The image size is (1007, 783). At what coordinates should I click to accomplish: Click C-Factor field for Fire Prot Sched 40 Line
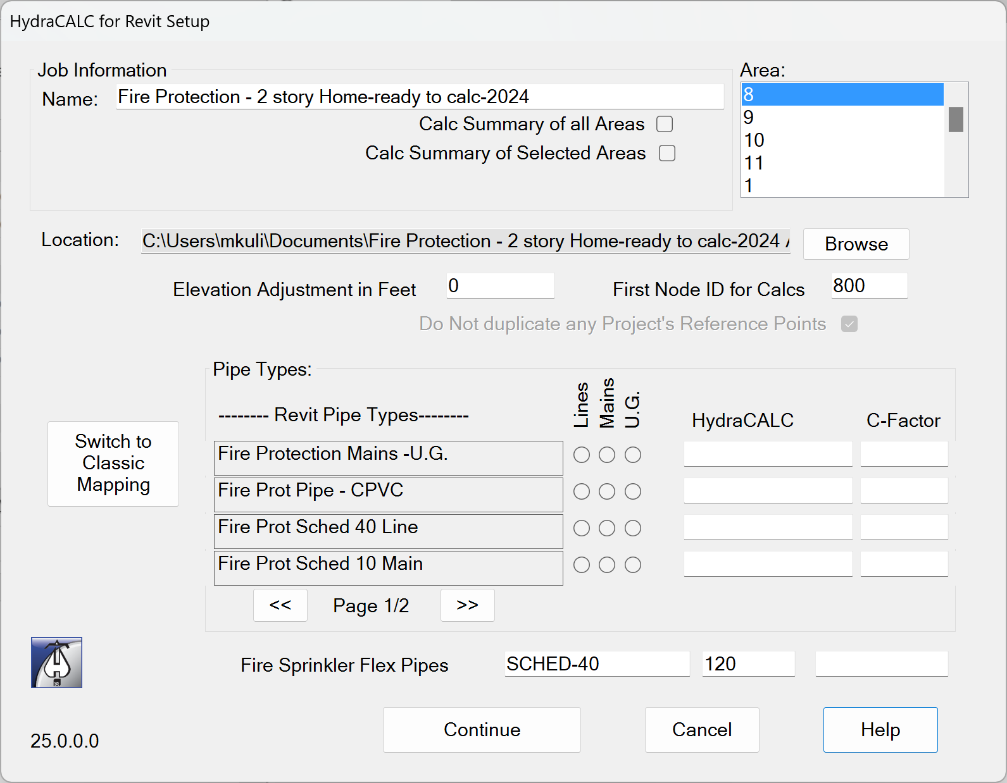tap(904, 527)
